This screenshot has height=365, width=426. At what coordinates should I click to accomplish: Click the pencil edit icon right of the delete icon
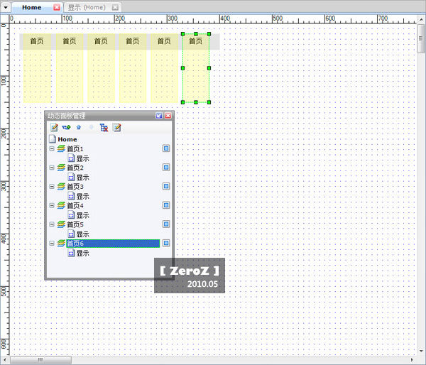click(x=117, y=127)
